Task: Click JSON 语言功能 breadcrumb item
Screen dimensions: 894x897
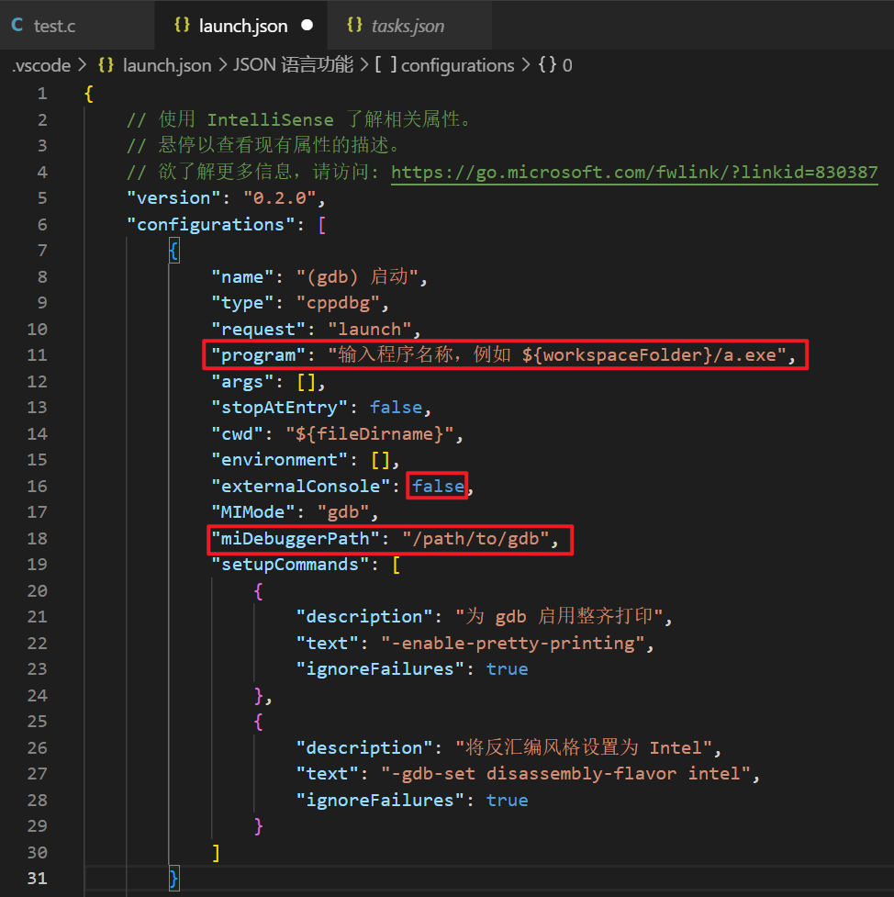Action: tap(293, 65)
